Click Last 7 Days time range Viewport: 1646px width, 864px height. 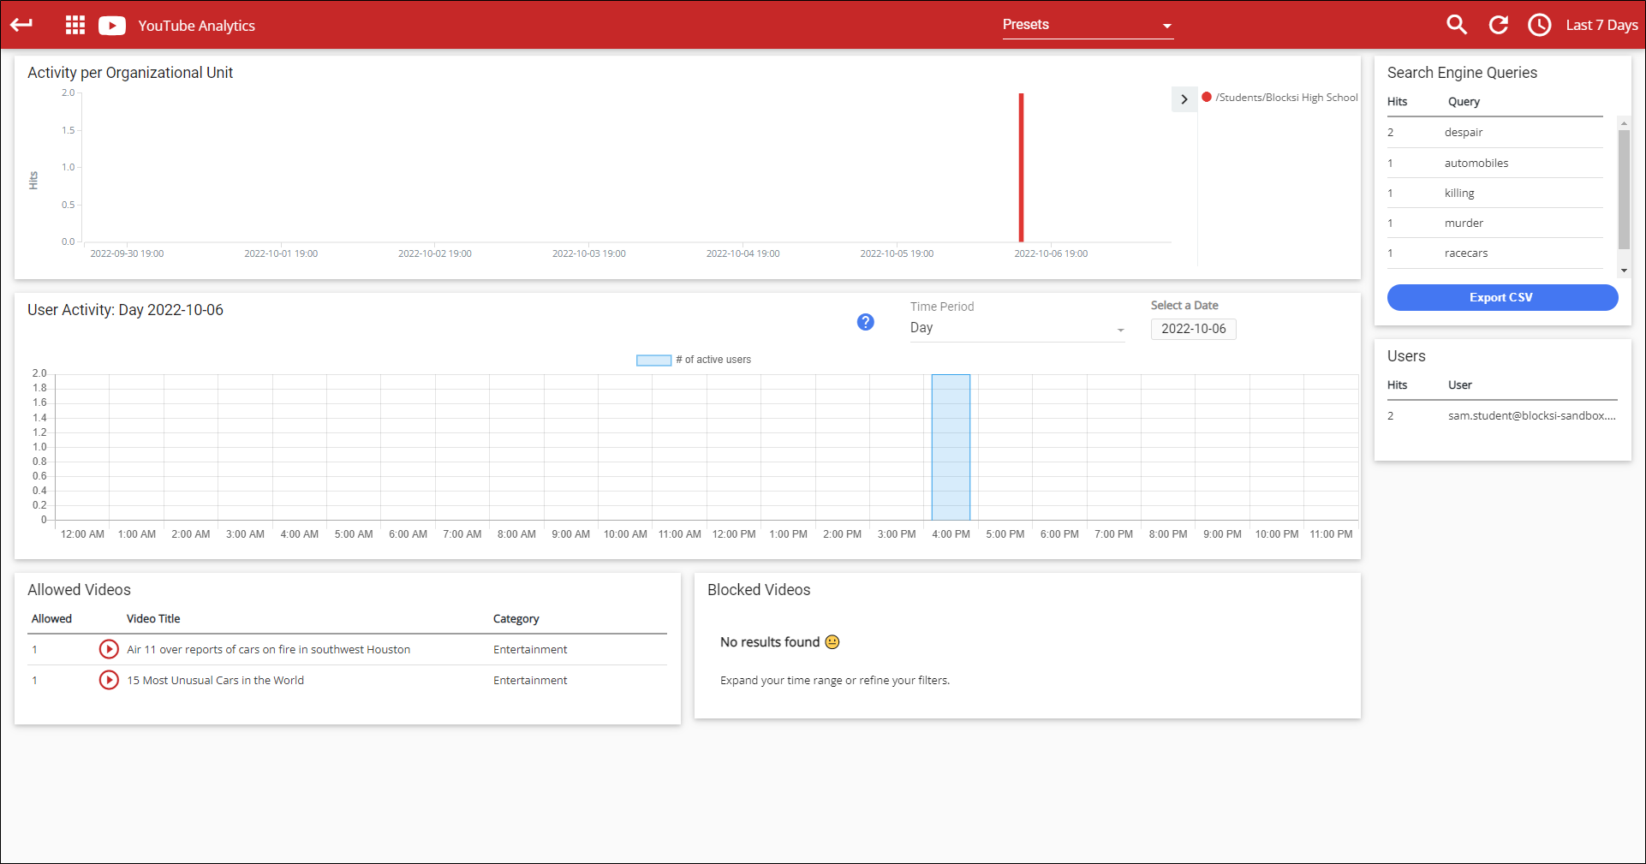coord(1601,26)
